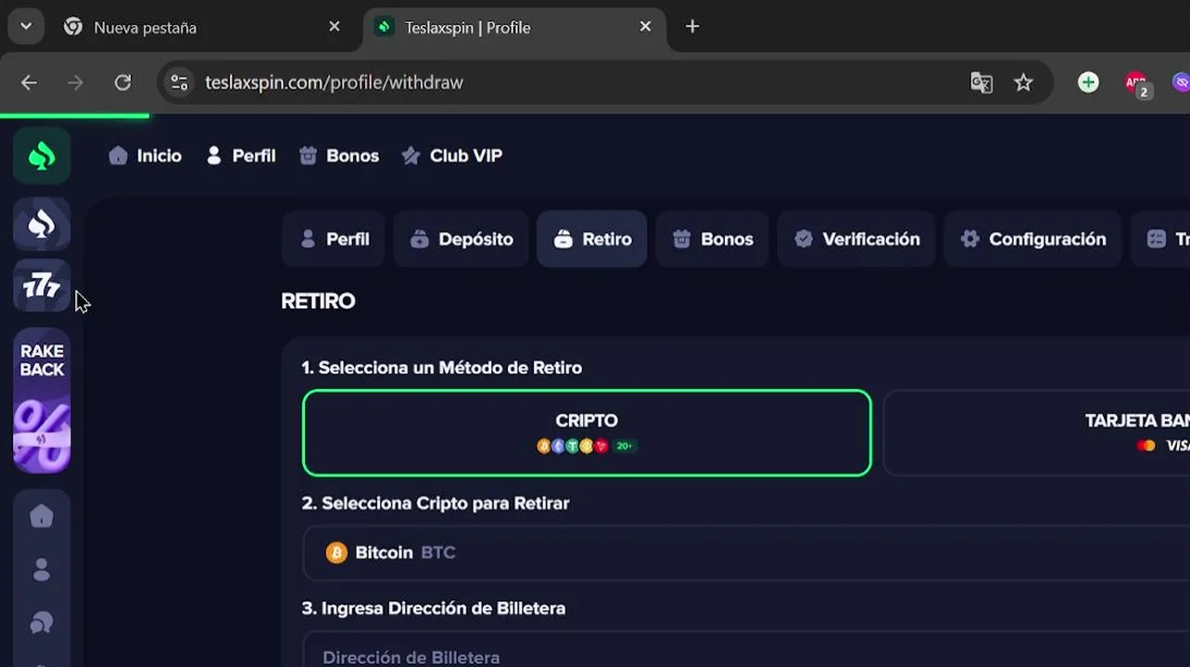Viewport: 1190px width, 667px height.
Task: Click the translate page icon
Action: (x=981, y=82)
